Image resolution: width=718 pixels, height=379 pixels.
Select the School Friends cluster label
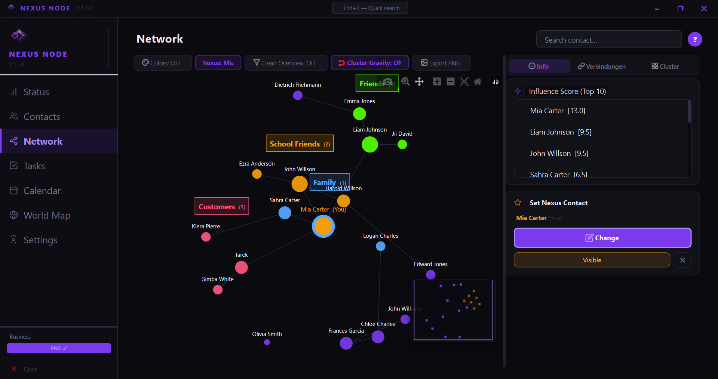pyautogui.click(x=300, y=144)
